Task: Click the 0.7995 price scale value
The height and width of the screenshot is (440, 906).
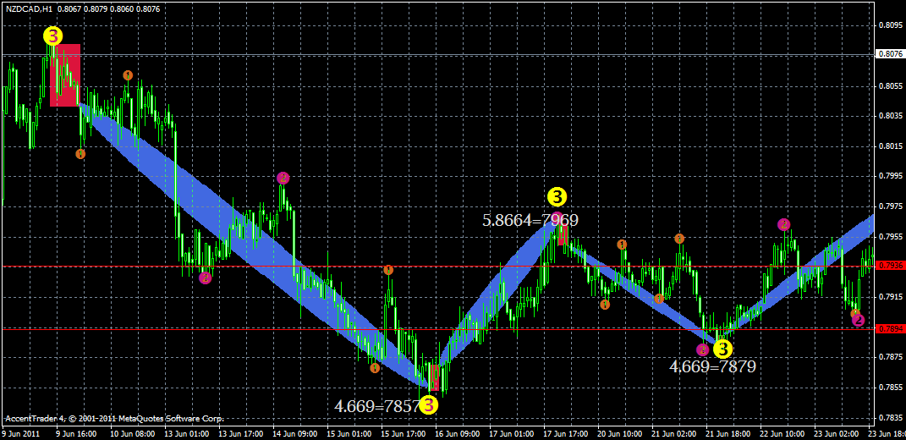Action: [x=891, y=176]
